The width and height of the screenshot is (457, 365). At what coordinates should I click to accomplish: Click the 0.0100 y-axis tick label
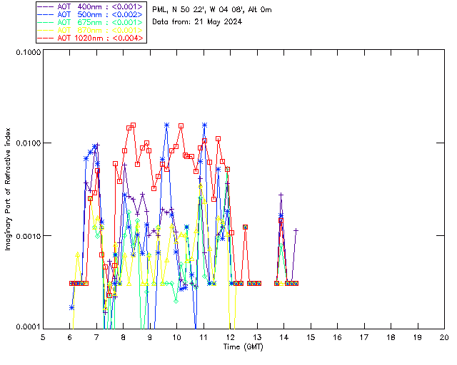[28, 143]
